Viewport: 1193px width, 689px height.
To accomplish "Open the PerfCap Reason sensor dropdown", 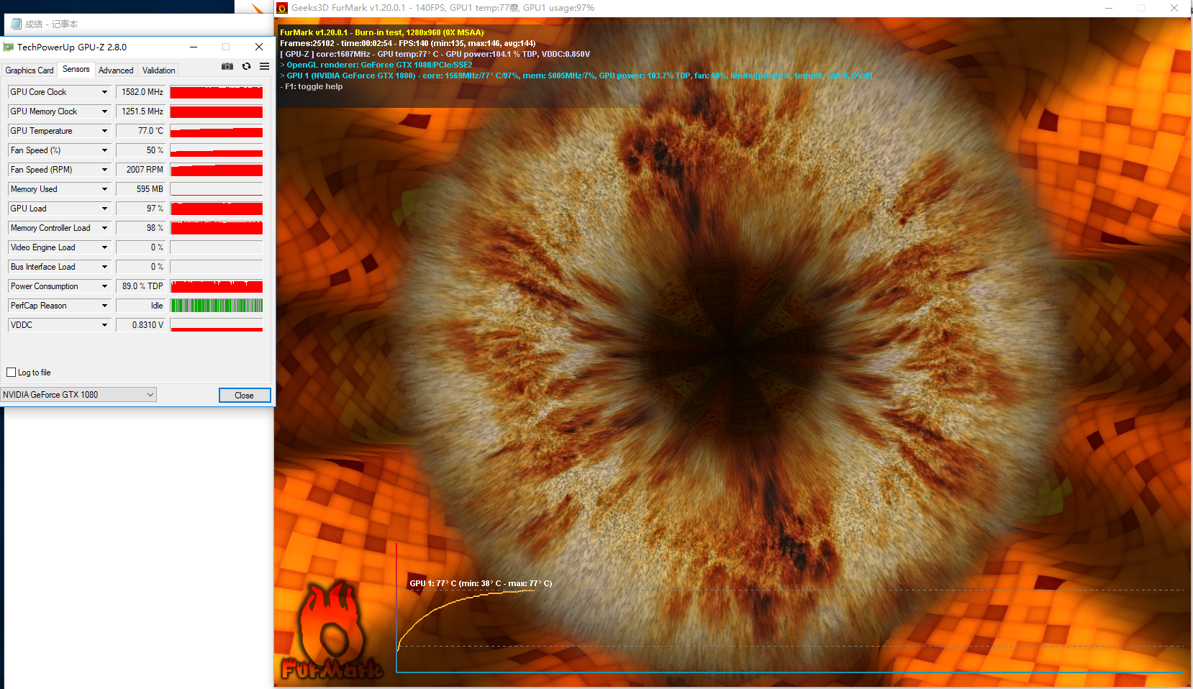I will coord(104,306).
